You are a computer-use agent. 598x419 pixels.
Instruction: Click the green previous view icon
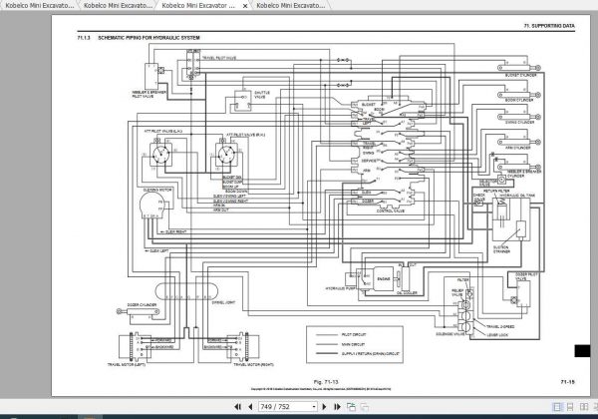pos(351,407)
